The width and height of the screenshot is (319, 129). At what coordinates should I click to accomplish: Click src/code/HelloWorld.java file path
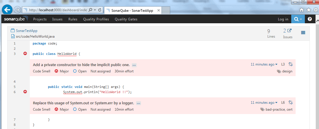(x=36, y=36)
